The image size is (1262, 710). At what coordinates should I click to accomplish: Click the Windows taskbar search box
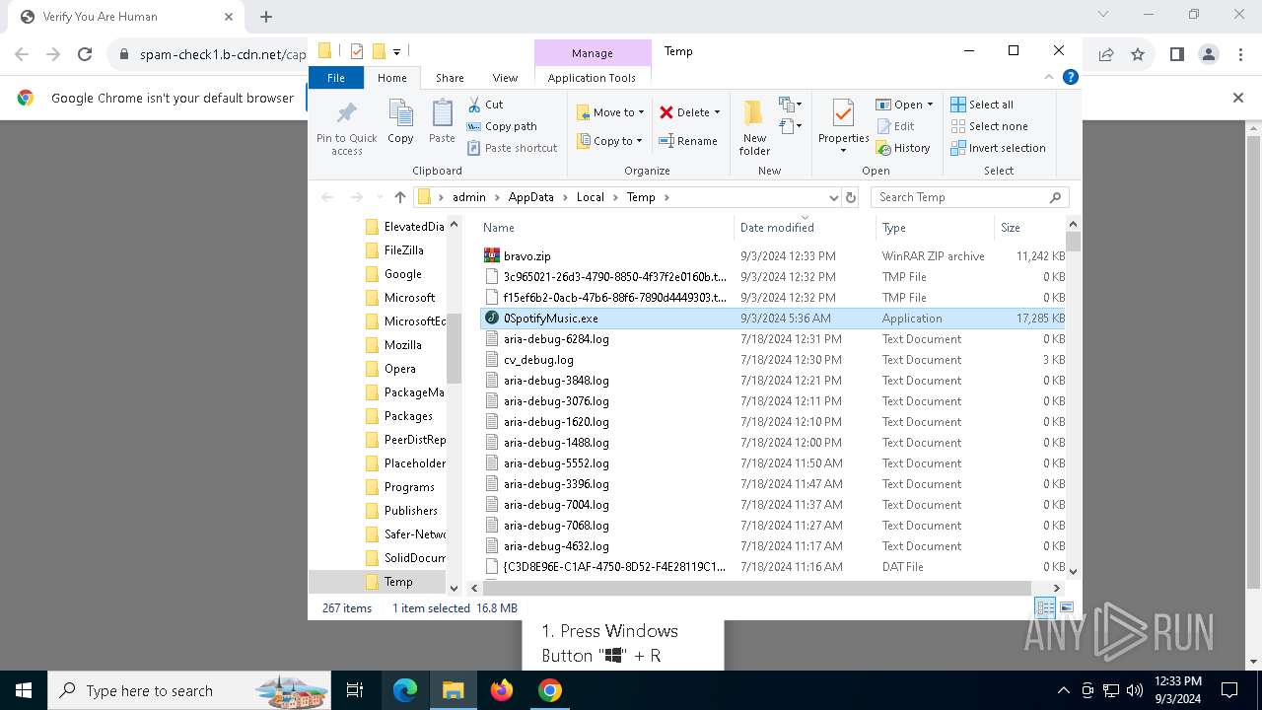pyautogui.click(x=189, y=690)
